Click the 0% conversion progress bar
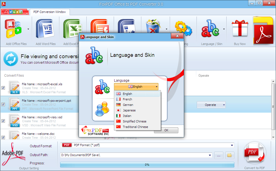This screenshot has height=171, width=276. tap(147, 165)
